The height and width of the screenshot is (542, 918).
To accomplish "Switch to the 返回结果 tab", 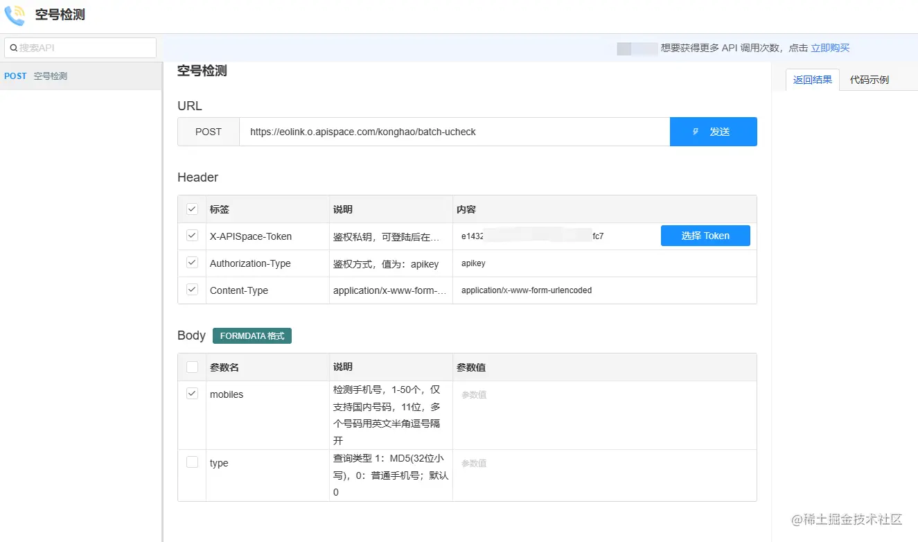I will [813, 80].
